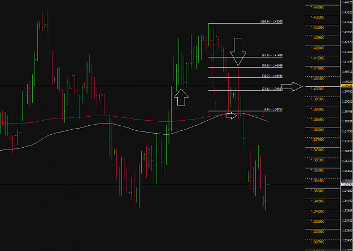
Task: Select the Fibonacci (0.0) - 1.38797 label
Action: (x=273, y=109)
